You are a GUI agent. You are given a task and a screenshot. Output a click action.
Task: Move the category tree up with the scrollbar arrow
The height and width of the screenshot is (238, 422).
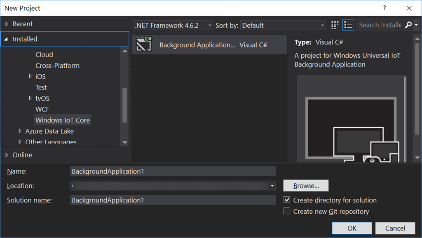(125, 51)
